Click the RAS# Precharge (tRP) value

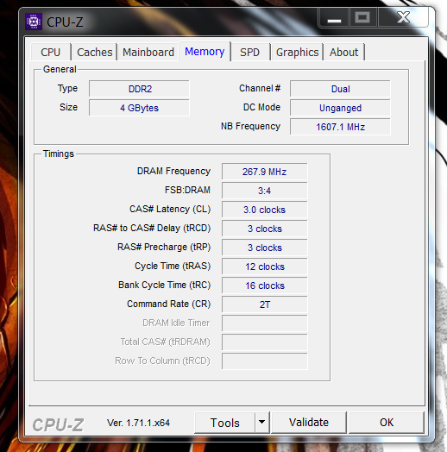(265, 248)
